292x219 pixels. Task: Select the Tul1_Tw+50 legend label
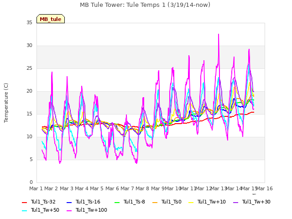click(x=45, y=210)
